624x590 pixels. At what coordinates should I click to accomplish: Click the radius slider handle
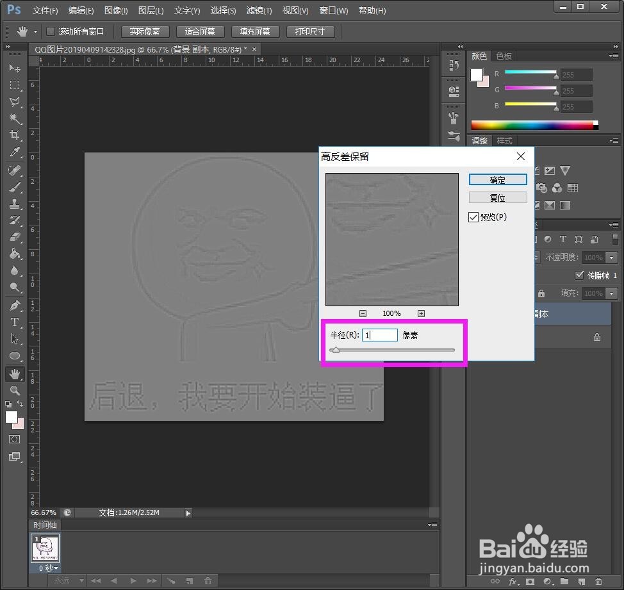click(336, 350)
